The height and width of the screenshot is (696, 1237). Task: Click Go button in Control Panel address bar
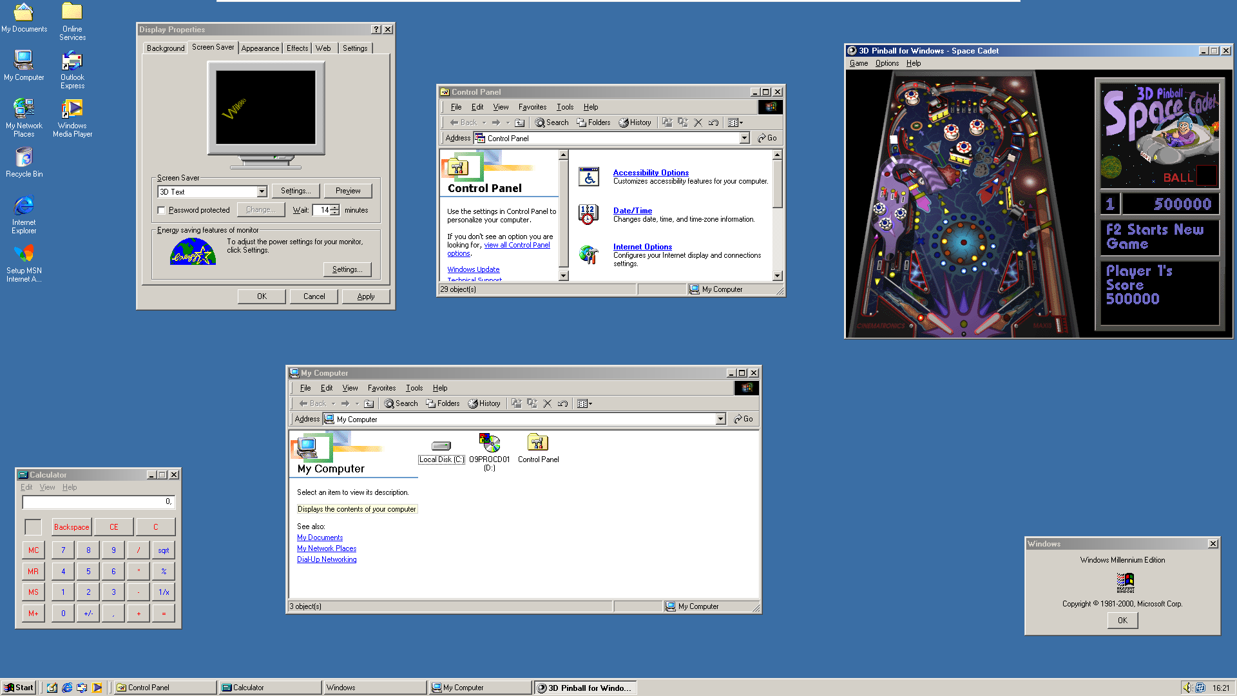767,138
